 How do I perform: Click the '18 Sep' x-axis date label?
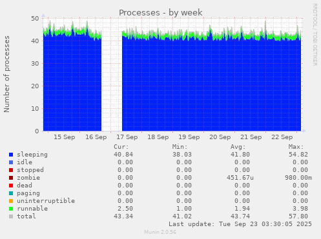coord(158,137)
